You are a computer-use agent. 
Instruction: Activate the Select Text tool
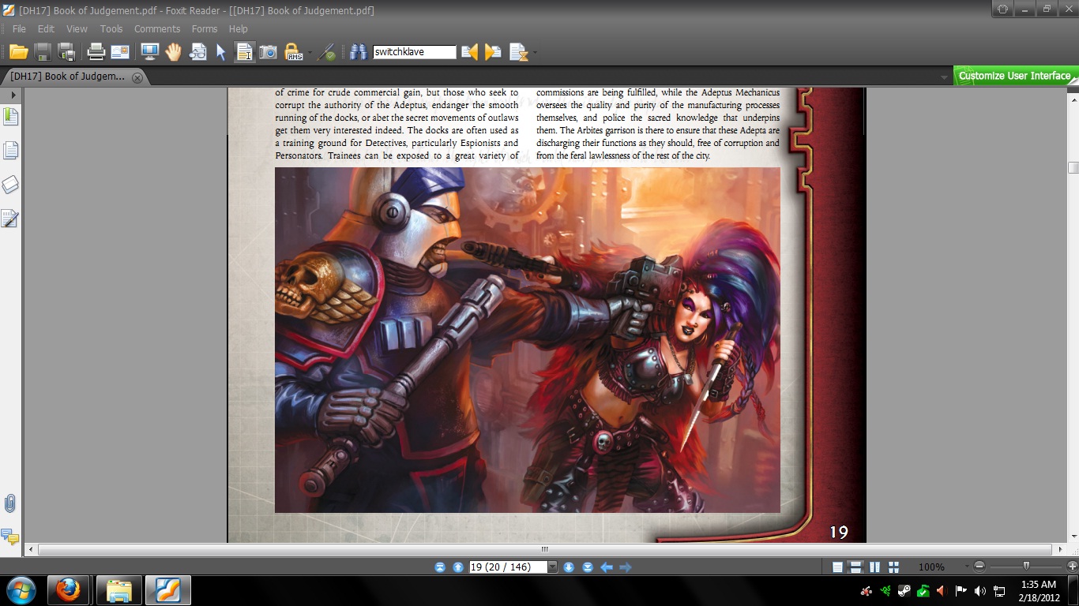(245, 52)
